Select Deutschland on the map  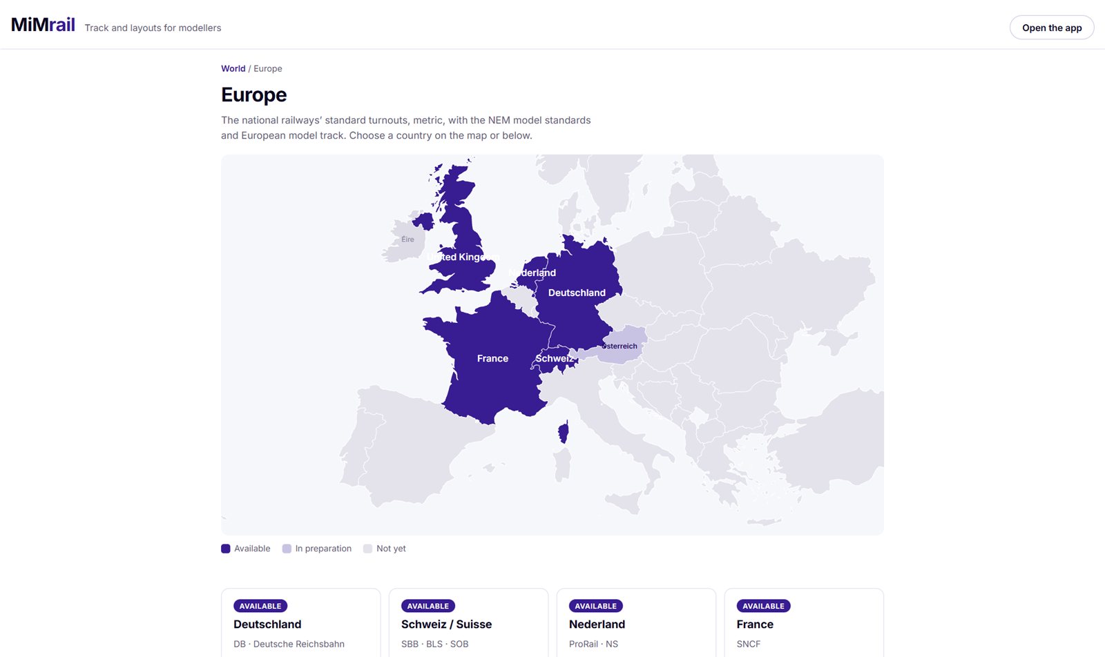577,293
